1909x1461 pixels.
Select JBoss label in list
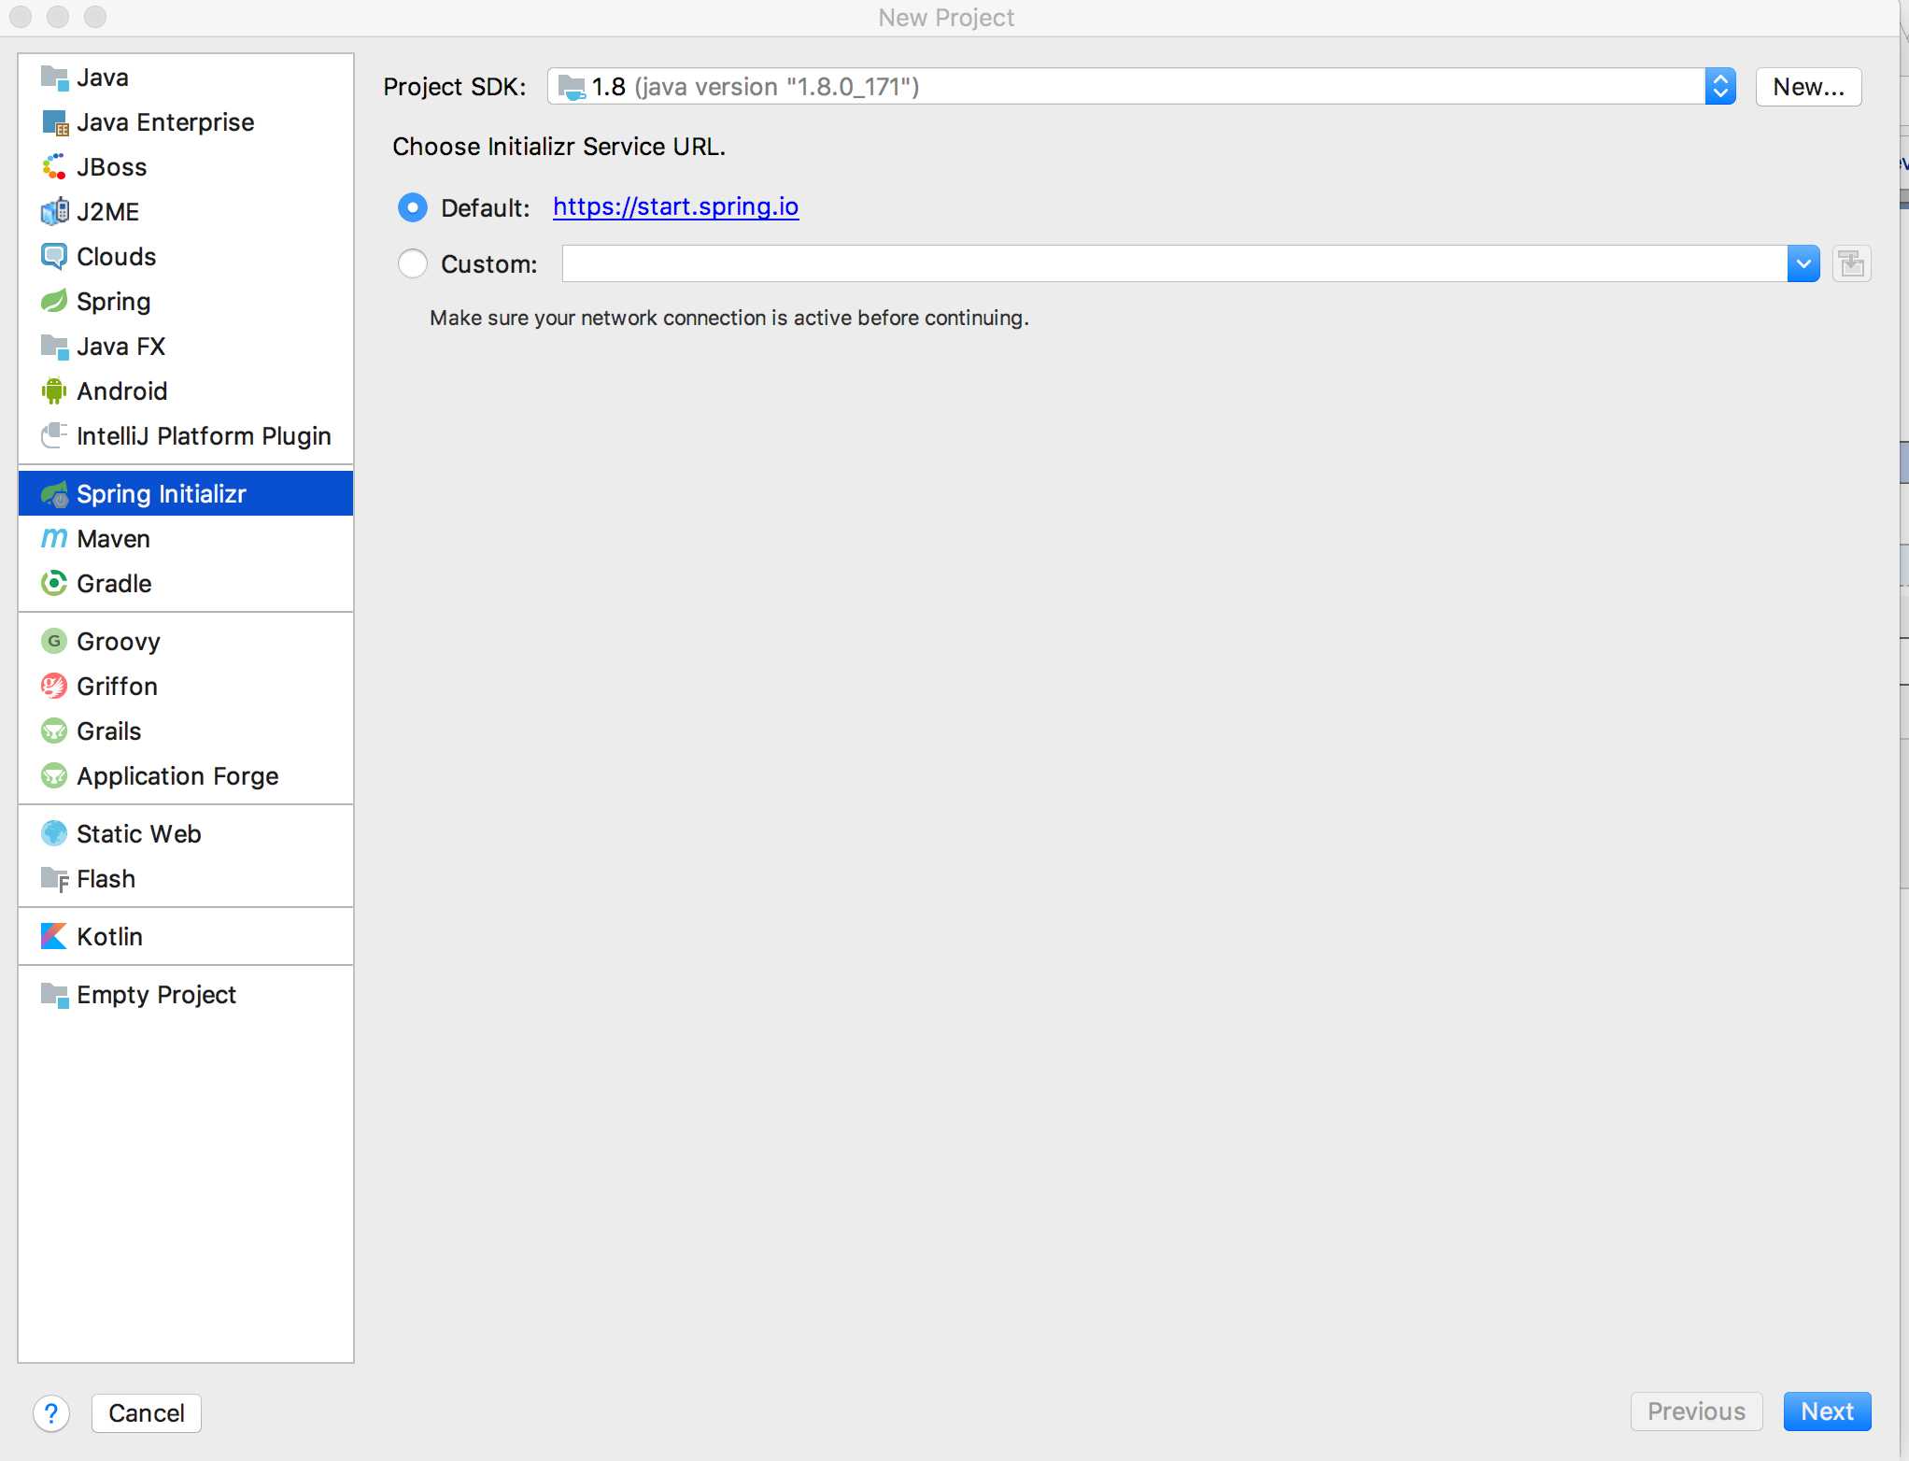tap(112, 167)
